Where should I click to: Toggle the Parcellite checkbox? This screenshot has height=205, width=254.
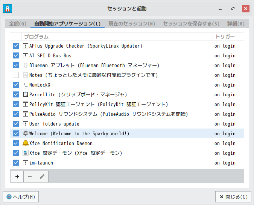pyautogui.click(x=16, y=94)
